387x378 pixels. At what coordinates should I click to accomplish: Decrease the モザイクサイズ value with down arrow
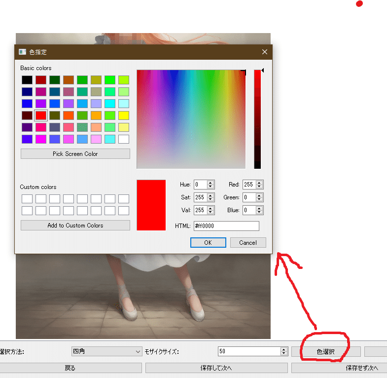[284, 353]
